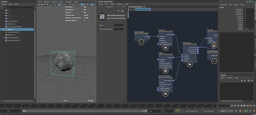Screen dimensions: 256x115
Task: Play animation forwards
Action: pyautogui.click(x=244, y=105)
